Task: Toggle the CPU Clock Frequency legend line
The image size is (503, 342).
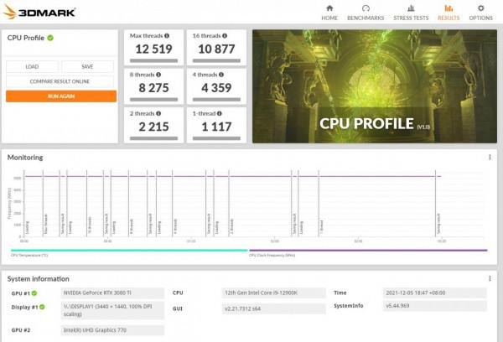Action: pos(368,251)
